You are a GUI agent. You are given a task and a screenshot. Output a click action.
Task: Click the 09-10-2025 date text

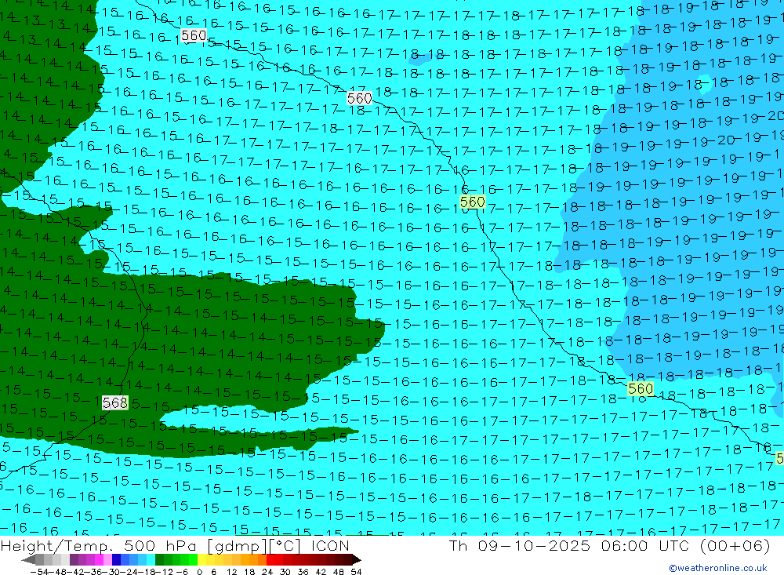tap(534, 546)
